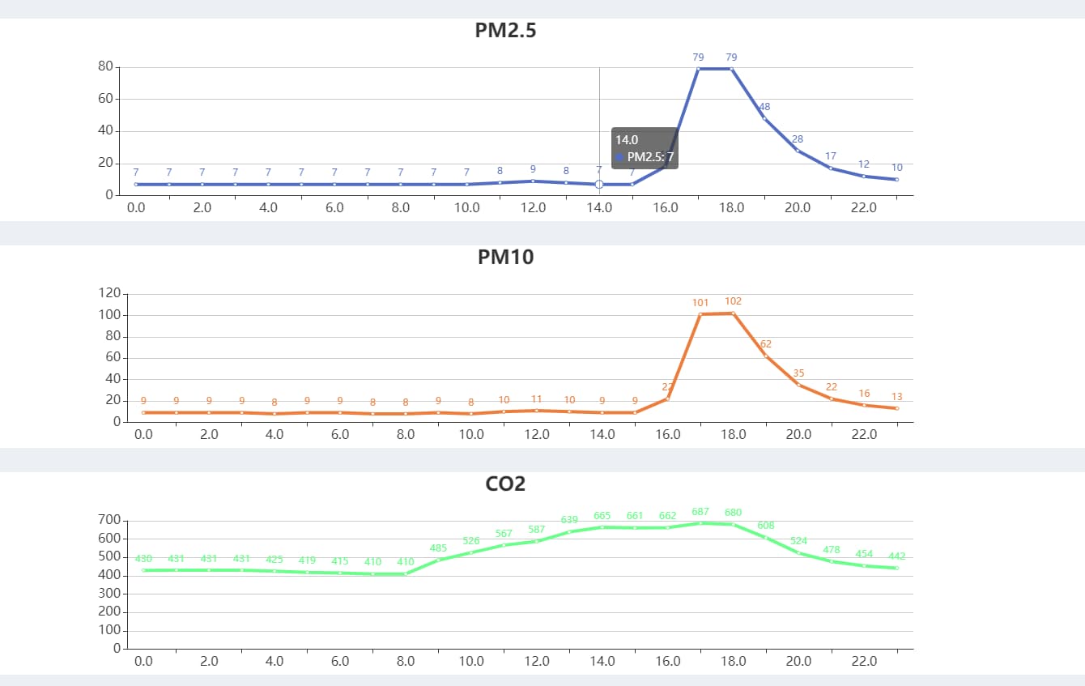
Task: Pick the last PM10 point valued 13
Action: pos(897,408)
